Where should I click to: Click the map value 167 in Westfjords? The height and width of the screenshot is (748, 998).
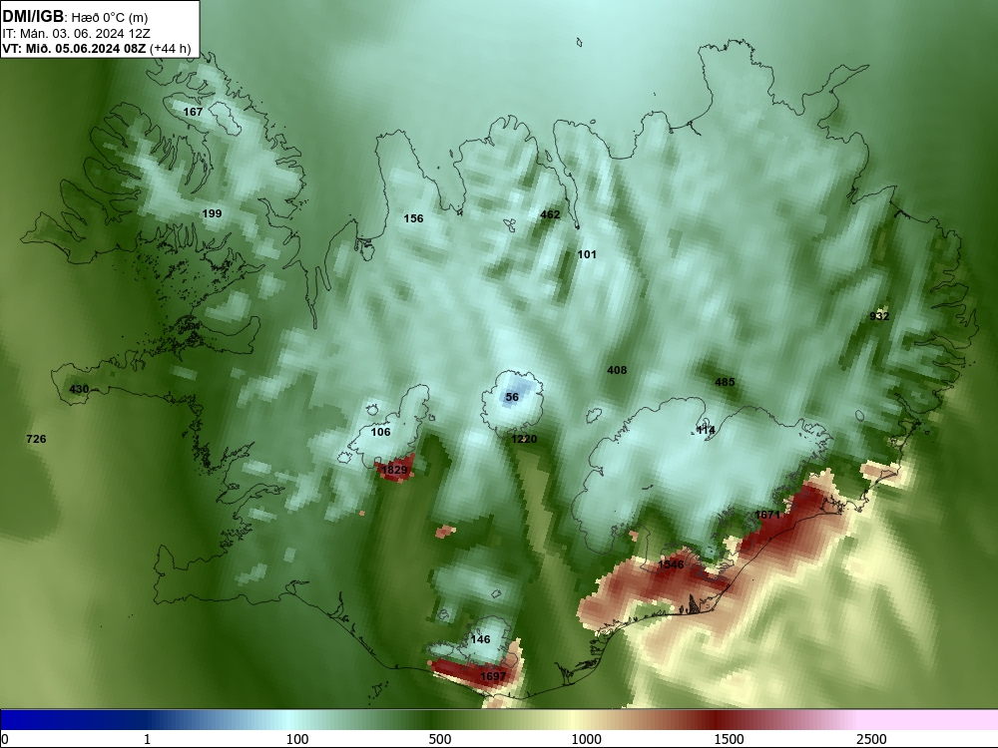[193, 112]
